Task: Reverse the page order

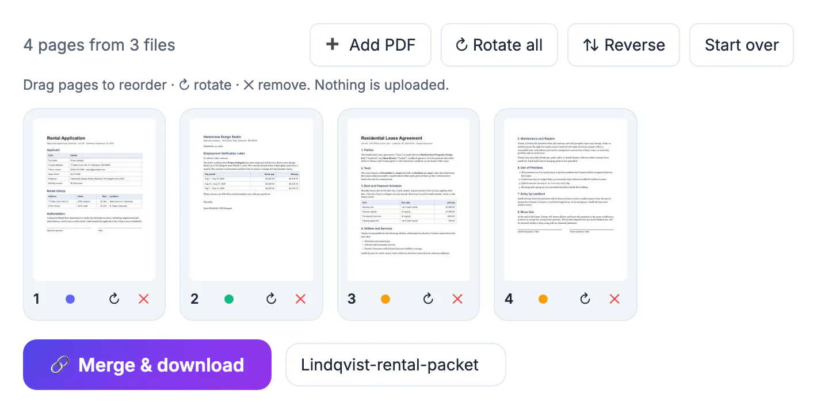Action: pos(624,45)
